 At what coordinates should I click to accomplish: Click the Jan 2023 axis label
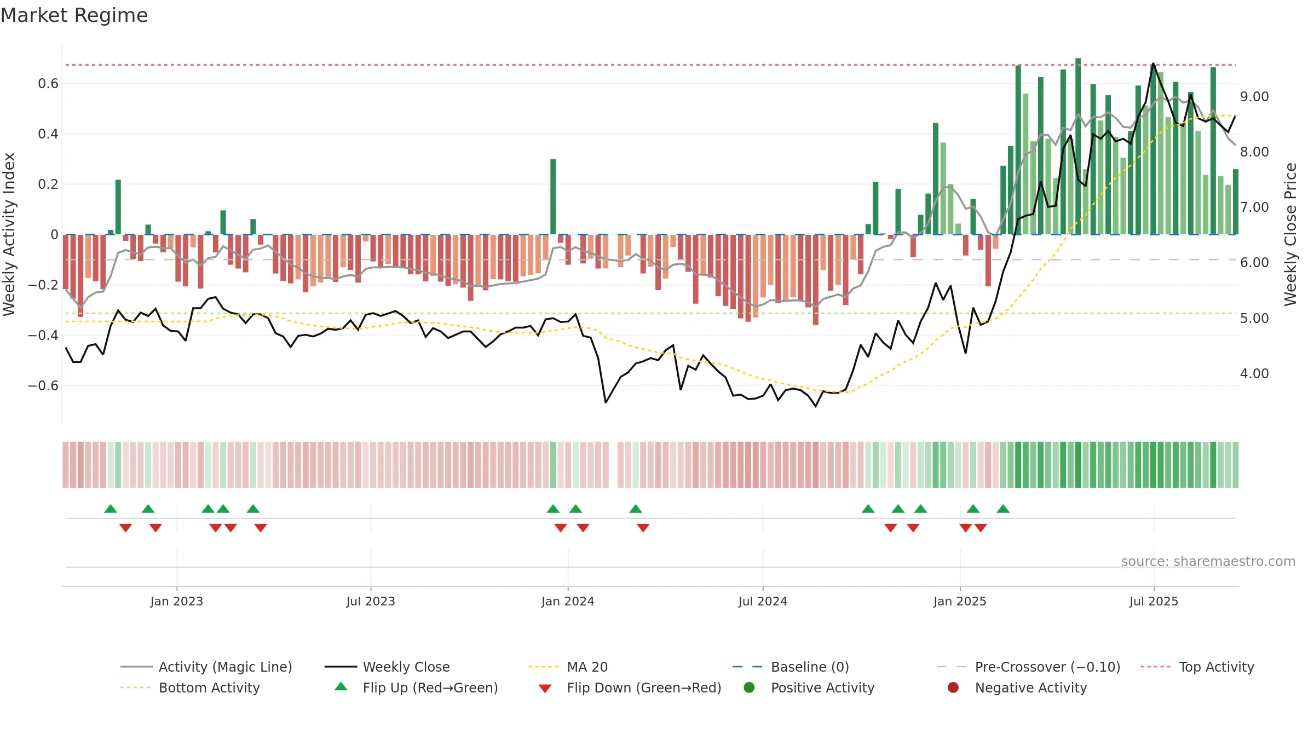(x=176, y=601)
